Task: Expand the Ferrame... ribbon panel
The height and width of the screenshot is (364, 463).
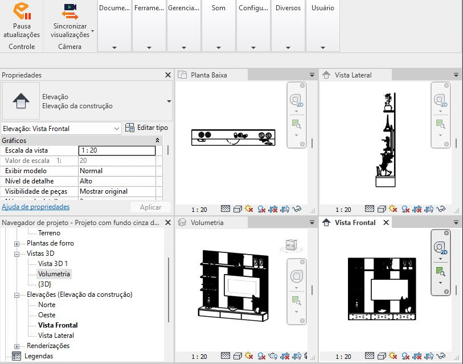Action: click(x=149, y=48)
